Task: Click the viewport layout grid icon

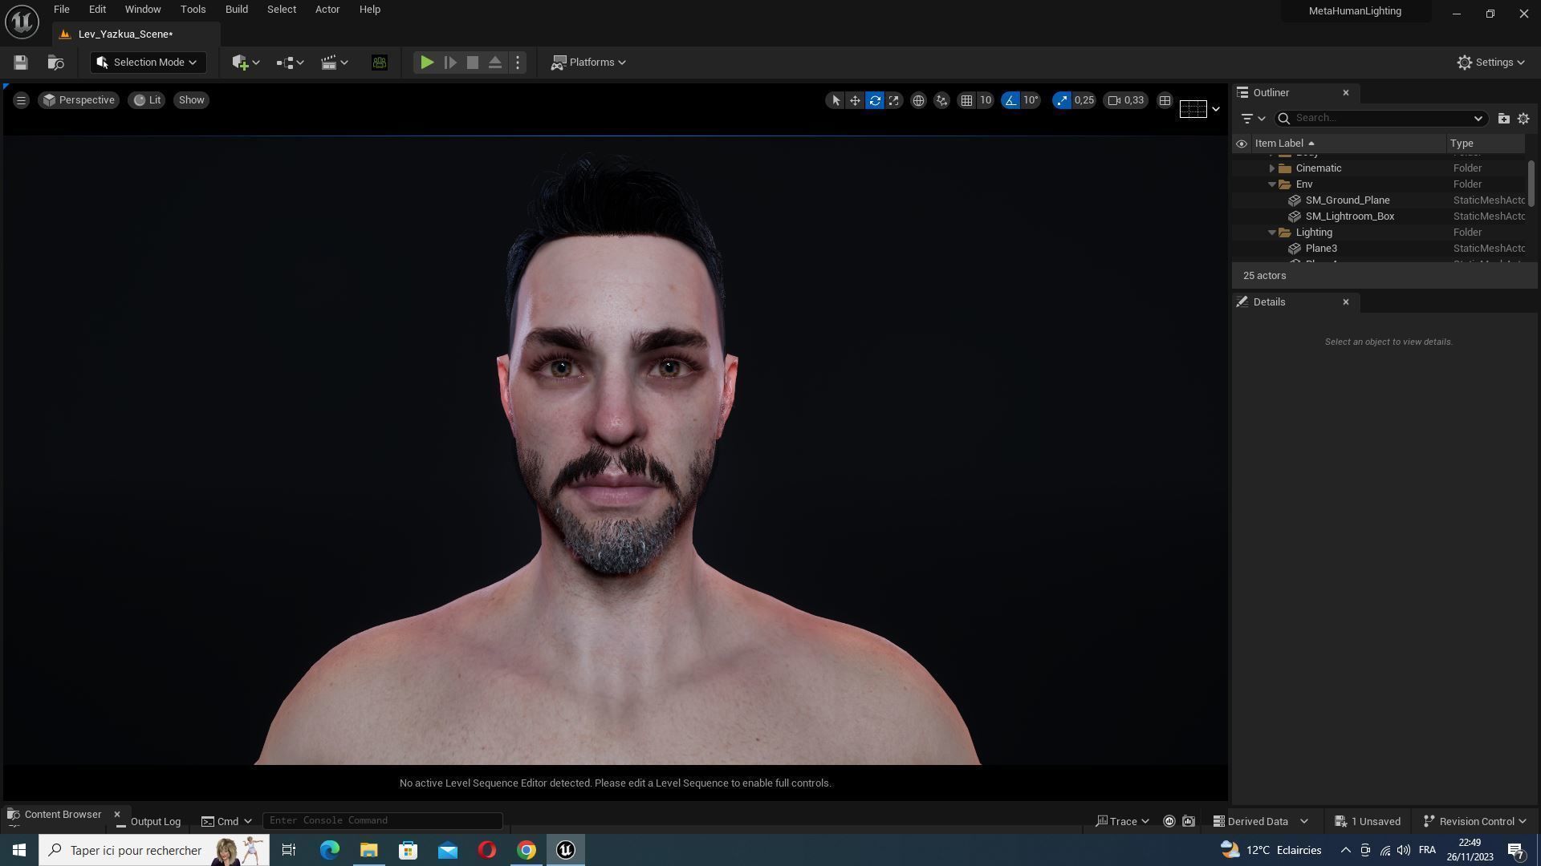Action: pos(1165,100)
